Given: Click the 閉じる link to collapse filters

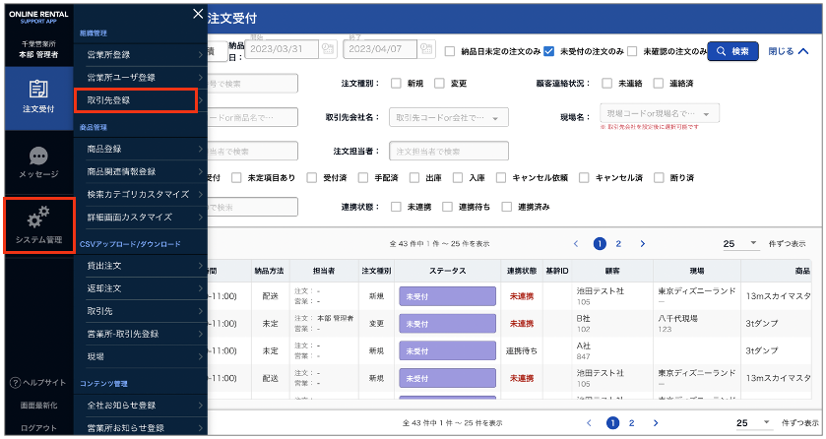Looking at the screenshot, I should point(788,51).
